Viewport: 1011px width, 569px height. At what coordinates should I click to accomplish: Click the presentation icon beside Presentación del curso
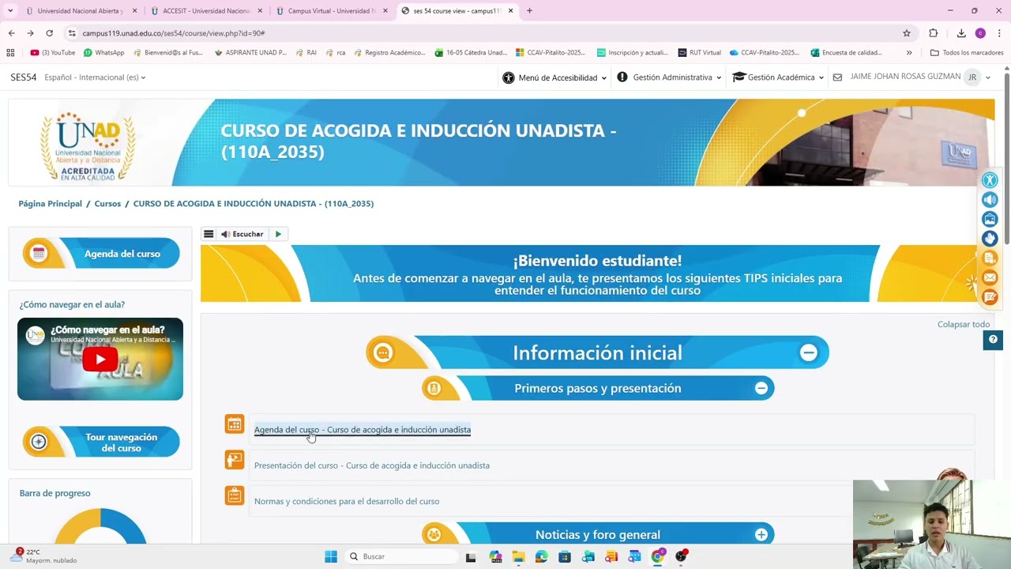point(235,460)
